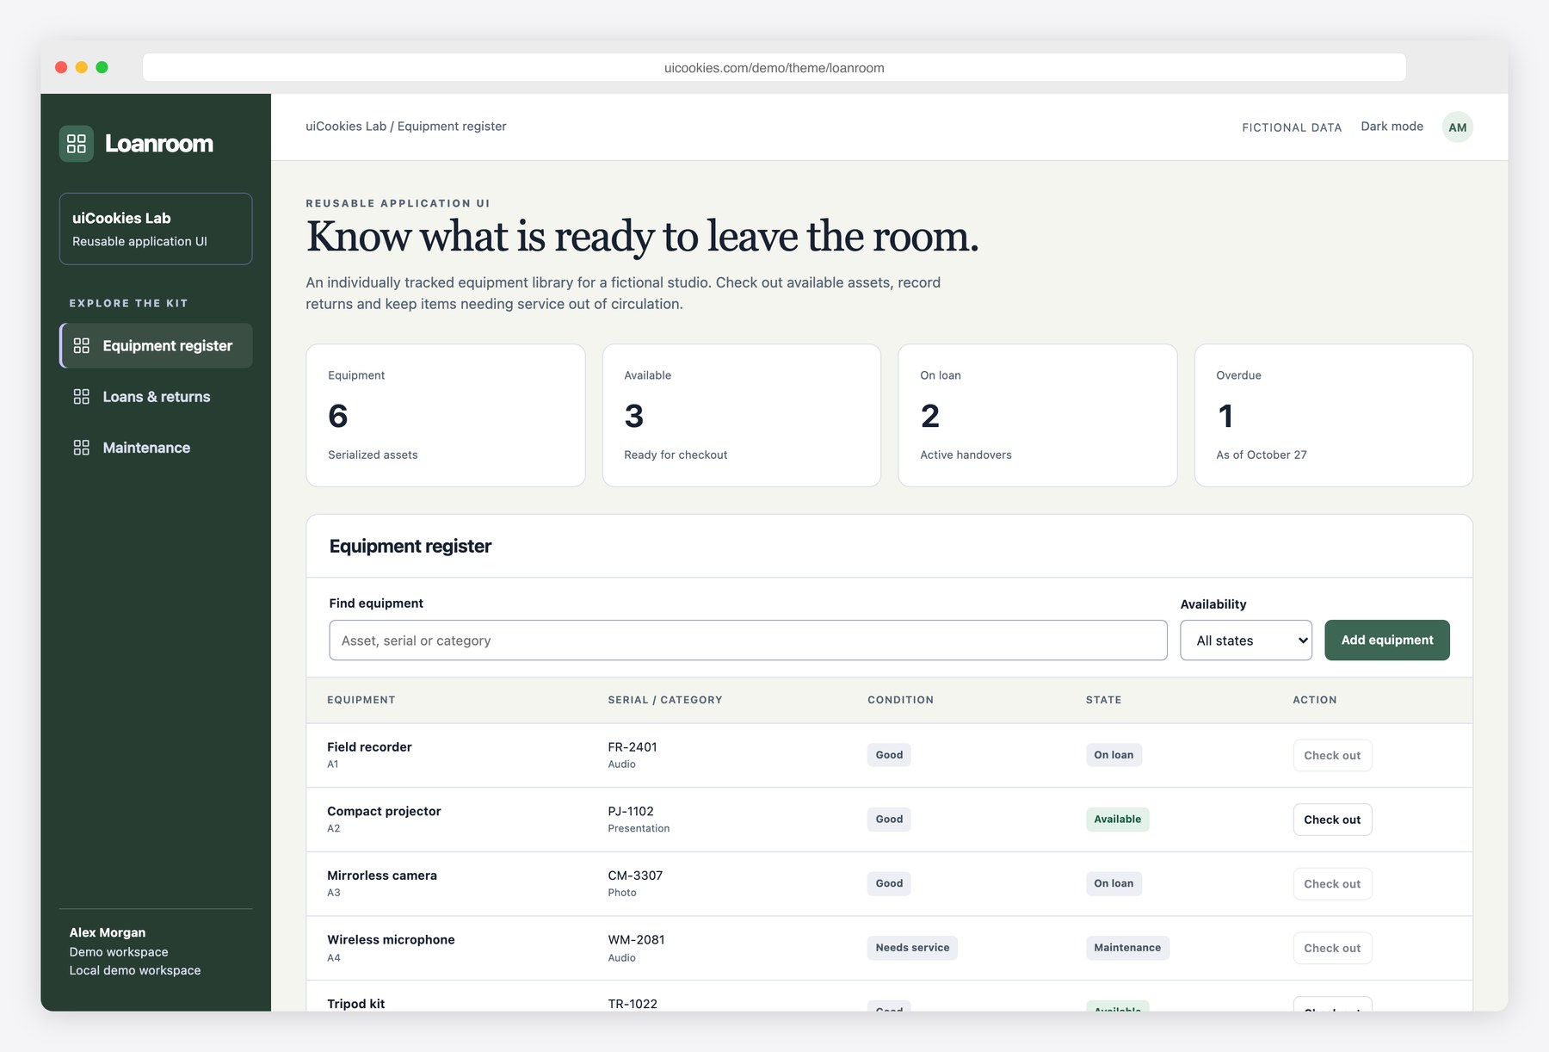
Task: Check out the Compact projector
Action: coord(1332,820)
